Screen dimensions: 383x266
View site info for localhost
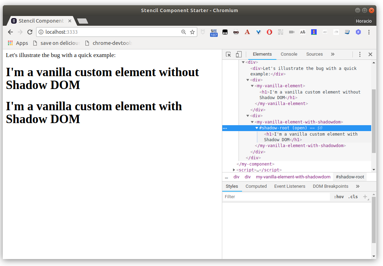click(41, 32)
